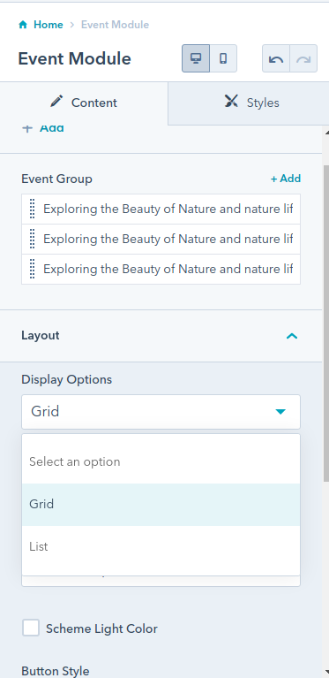Click the Layout section header
Screen dimensions: 329x678
(161, 336)
